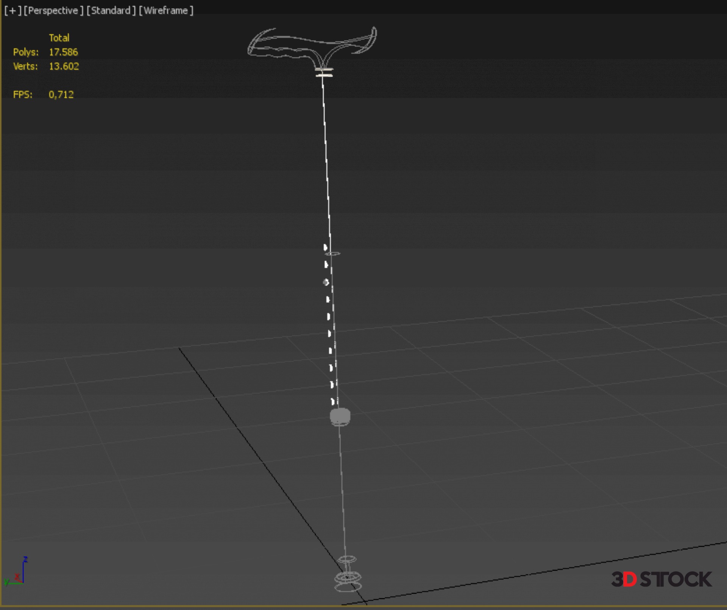Open the [+] viewport general menu
The height and width of the screenshot is (610, 727).
(x=13, y=11)
